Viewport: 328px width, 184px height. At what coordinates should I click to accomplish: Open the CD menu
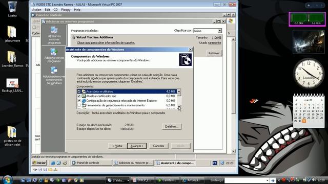pyautogui.click(x=55, y=10)
